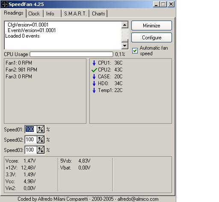Click the SpeedFan fan icon in title bar
The height and width of the screenshot is (202, 219).
point(5,4)
